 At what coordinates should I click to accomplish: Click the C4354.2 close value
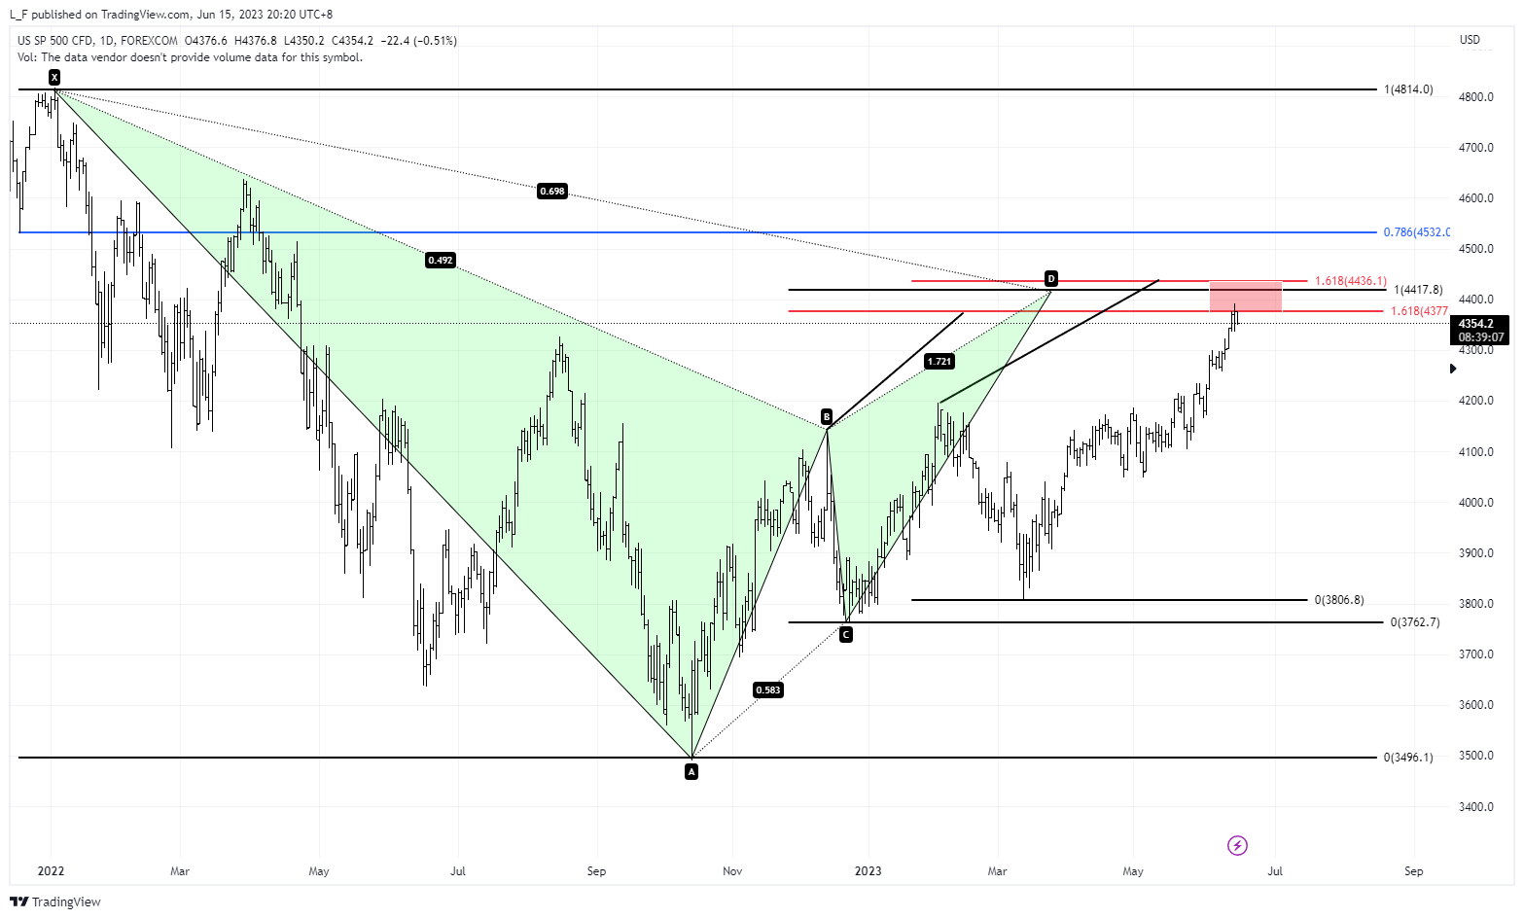[353, 41]
